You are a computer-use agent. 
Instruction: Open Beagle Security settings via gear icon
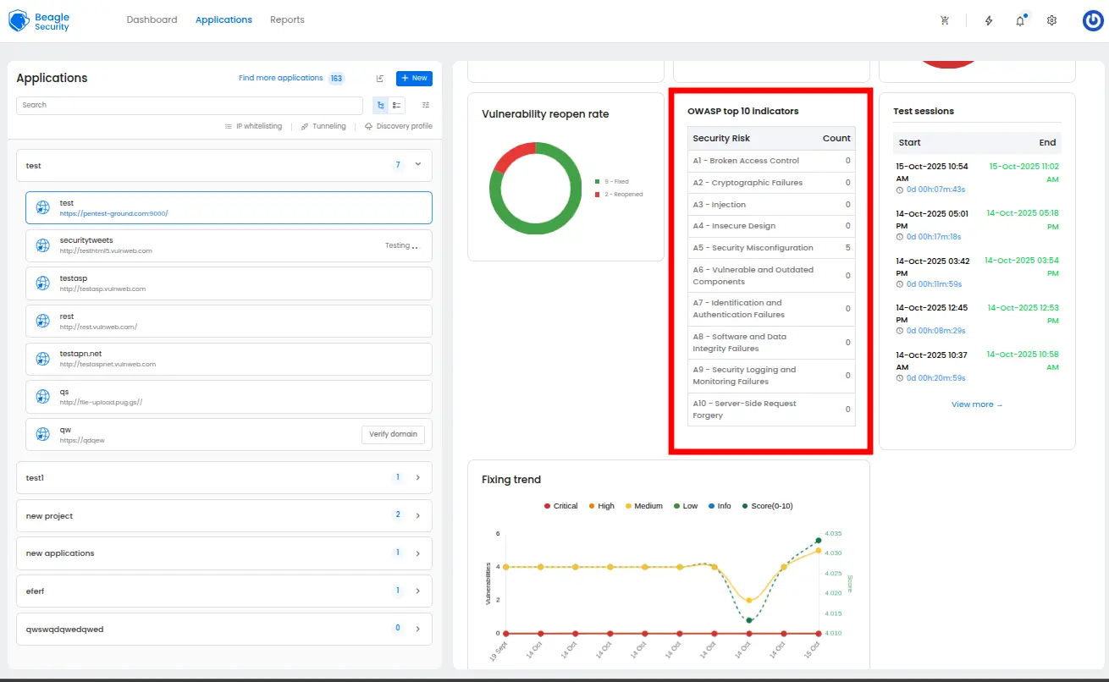(1051, 20)
